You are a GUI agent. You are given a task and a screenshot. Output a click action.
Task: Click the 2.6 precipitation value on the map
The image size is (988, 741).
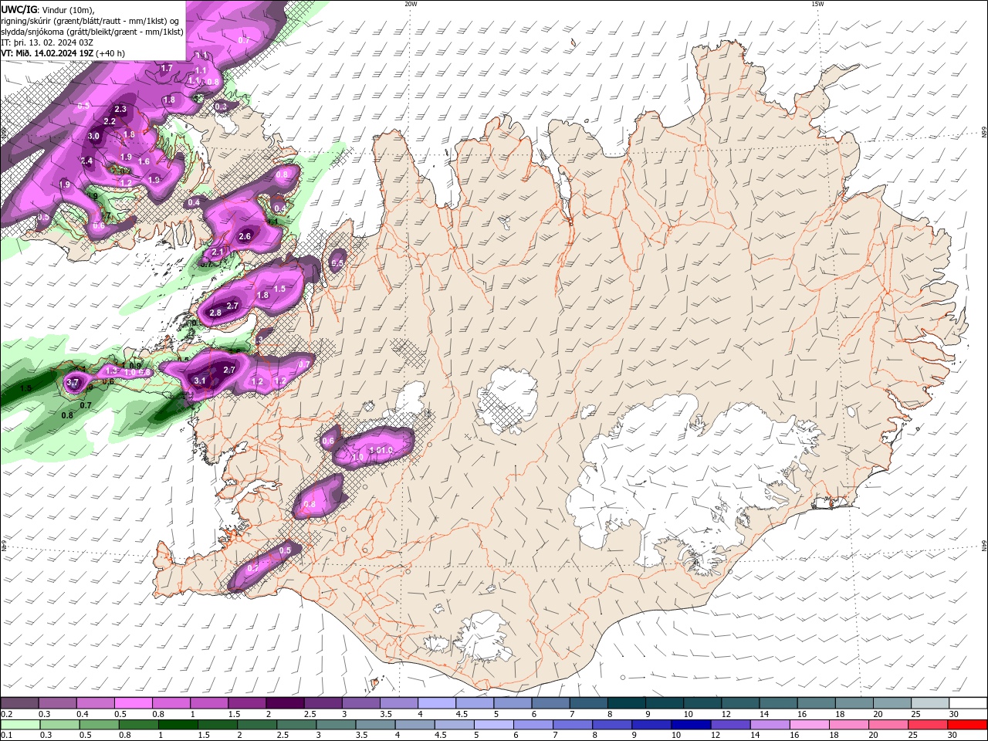click(x=245, y=236)
